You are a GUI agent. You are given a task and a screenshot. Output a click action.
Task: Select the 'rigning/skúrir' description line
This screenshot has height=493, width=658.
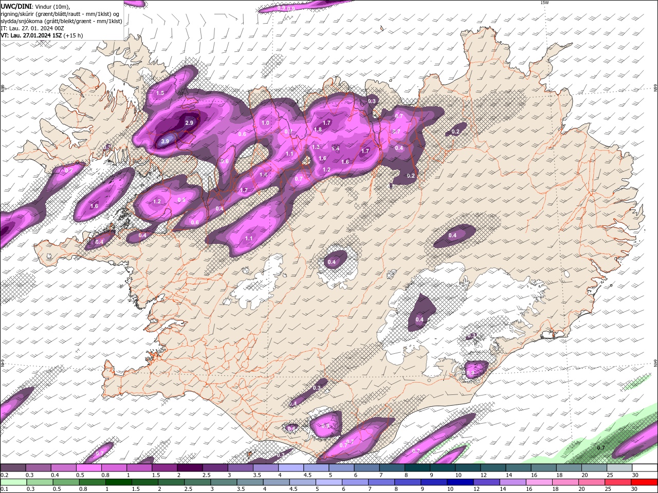pyautogui.click(x=61, y=14)
